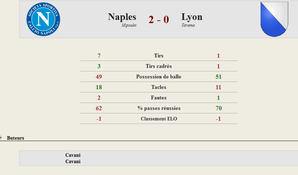The width and height of the screenshot is (298, 175).
Task: Select the % passes réussies label
Action: click(159, 108)
